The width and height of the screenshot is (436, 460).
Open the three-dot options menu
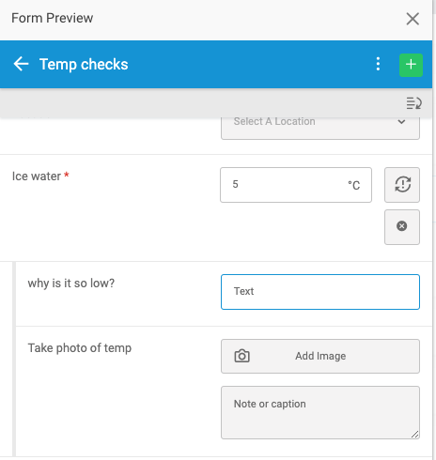point(378,64)
